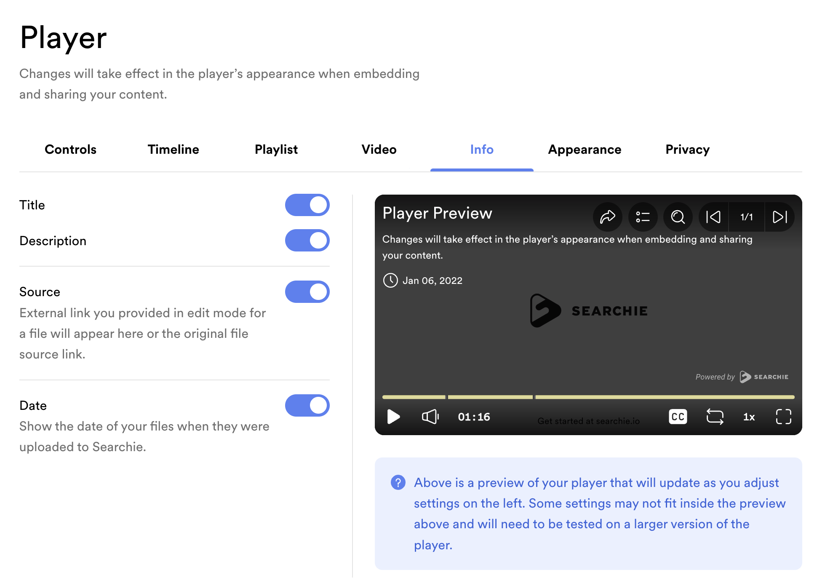Seek on the player progress bar
This screenshot has width=817, height=583.
588,397
